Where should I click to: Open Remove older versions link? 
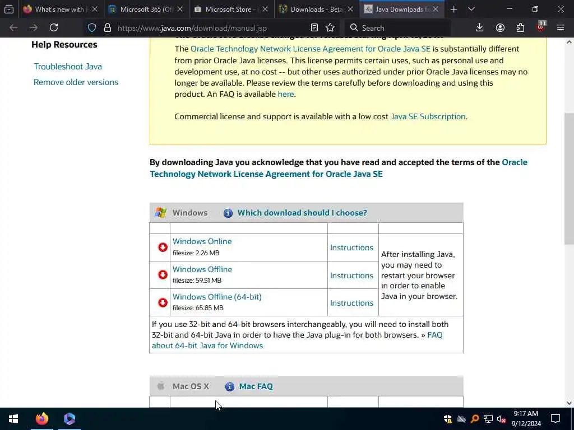76,82
